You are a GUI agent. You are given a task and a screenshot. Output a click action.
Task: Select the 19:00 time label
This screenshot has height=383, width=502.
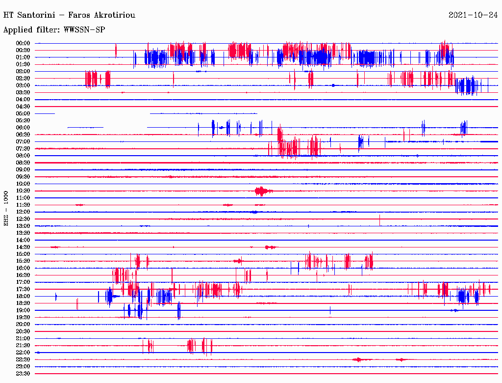23,310
